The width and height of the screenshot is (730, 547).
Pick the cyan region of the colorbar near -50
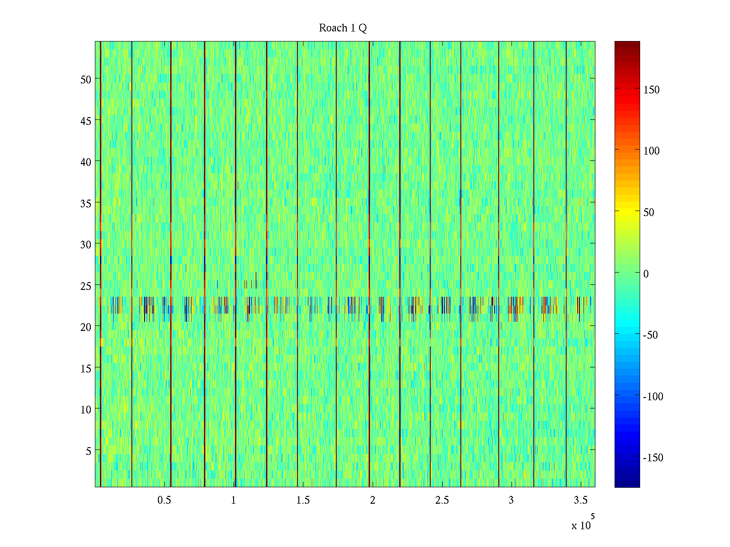(x=627, y=335)
